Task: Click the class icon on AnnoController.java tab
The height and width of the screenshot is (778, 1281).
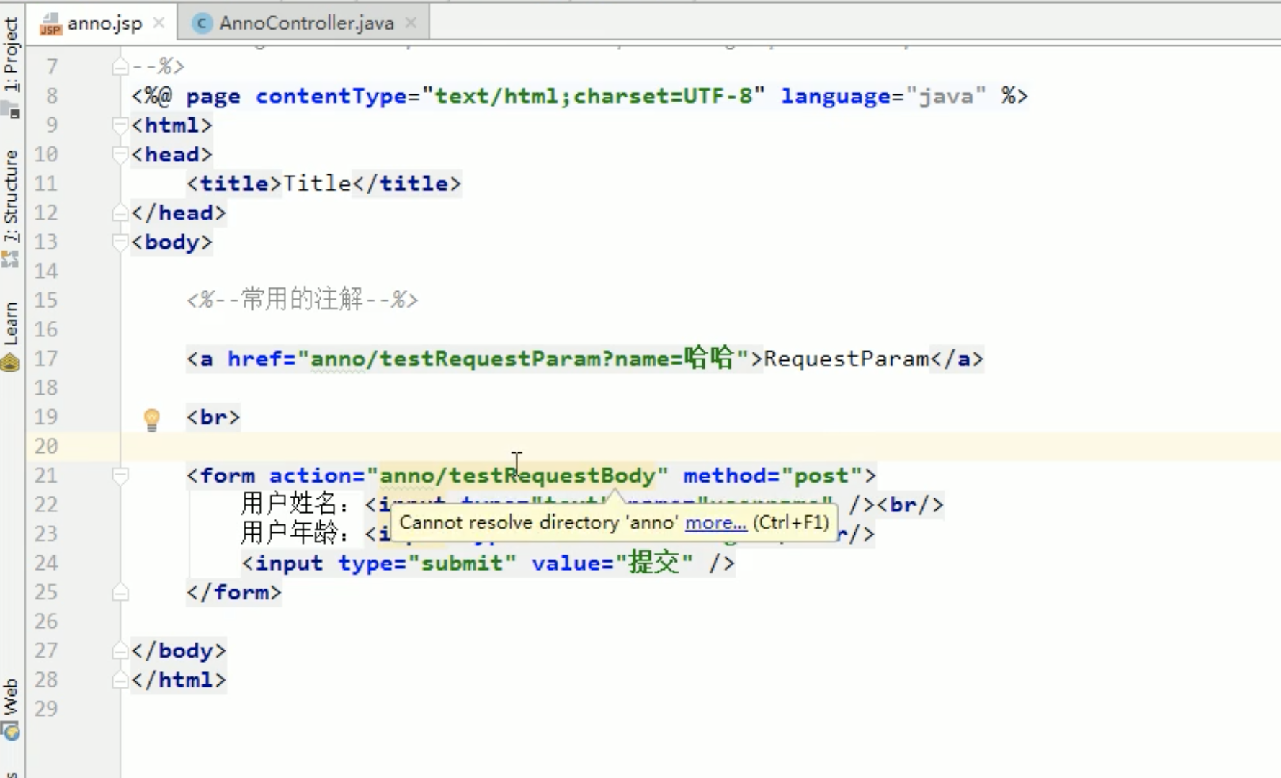Action: [x=202, y=24]
